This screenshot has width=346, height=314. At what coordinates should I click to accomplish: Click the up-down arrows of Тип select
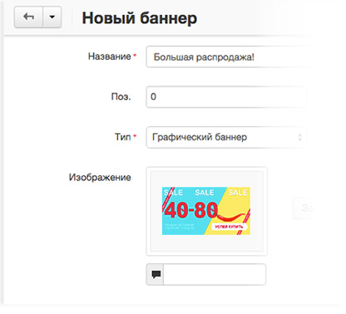(299, 137)
